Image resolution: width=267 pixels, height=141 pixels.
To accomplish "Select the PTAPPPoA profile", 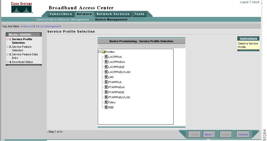I will pos(115,82).
